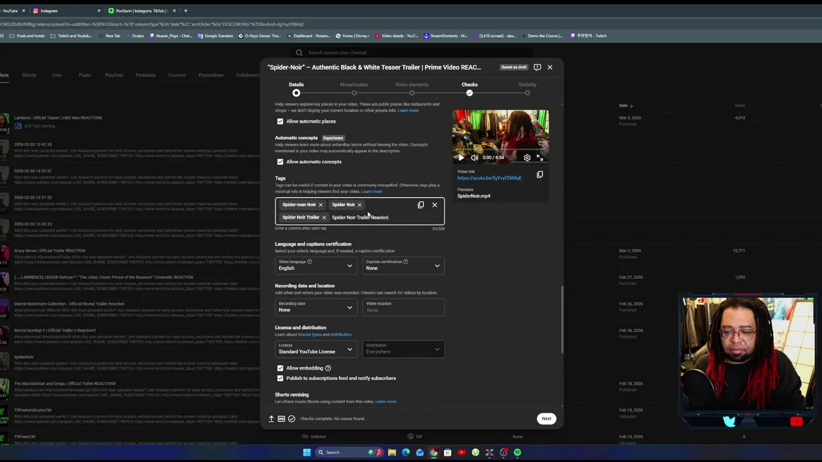
Task: Uncheck Allow automatic places
Action: point(280,121)
